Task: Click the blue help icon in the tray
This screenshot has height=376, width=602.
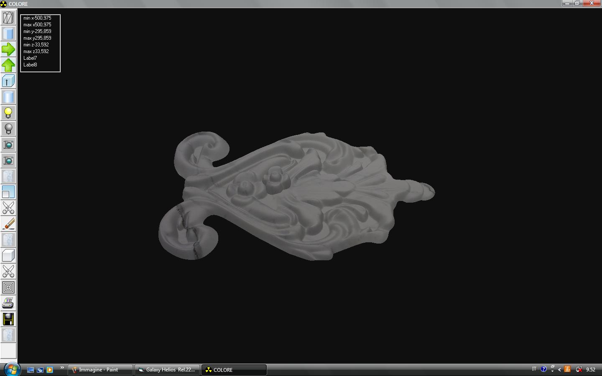Action: (x=543, y=369)
